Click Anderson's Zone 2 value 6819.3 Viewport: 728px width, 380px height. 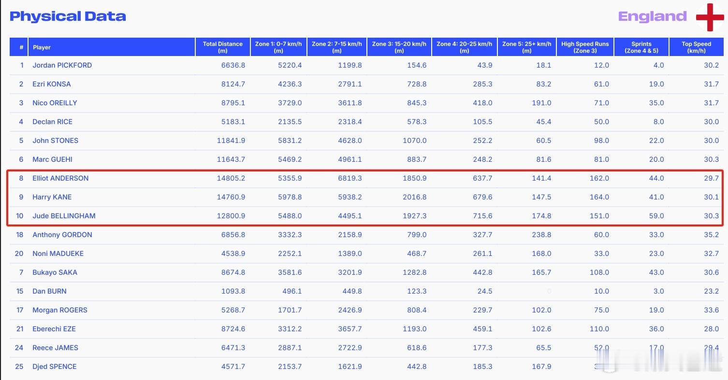pos(349,178)
